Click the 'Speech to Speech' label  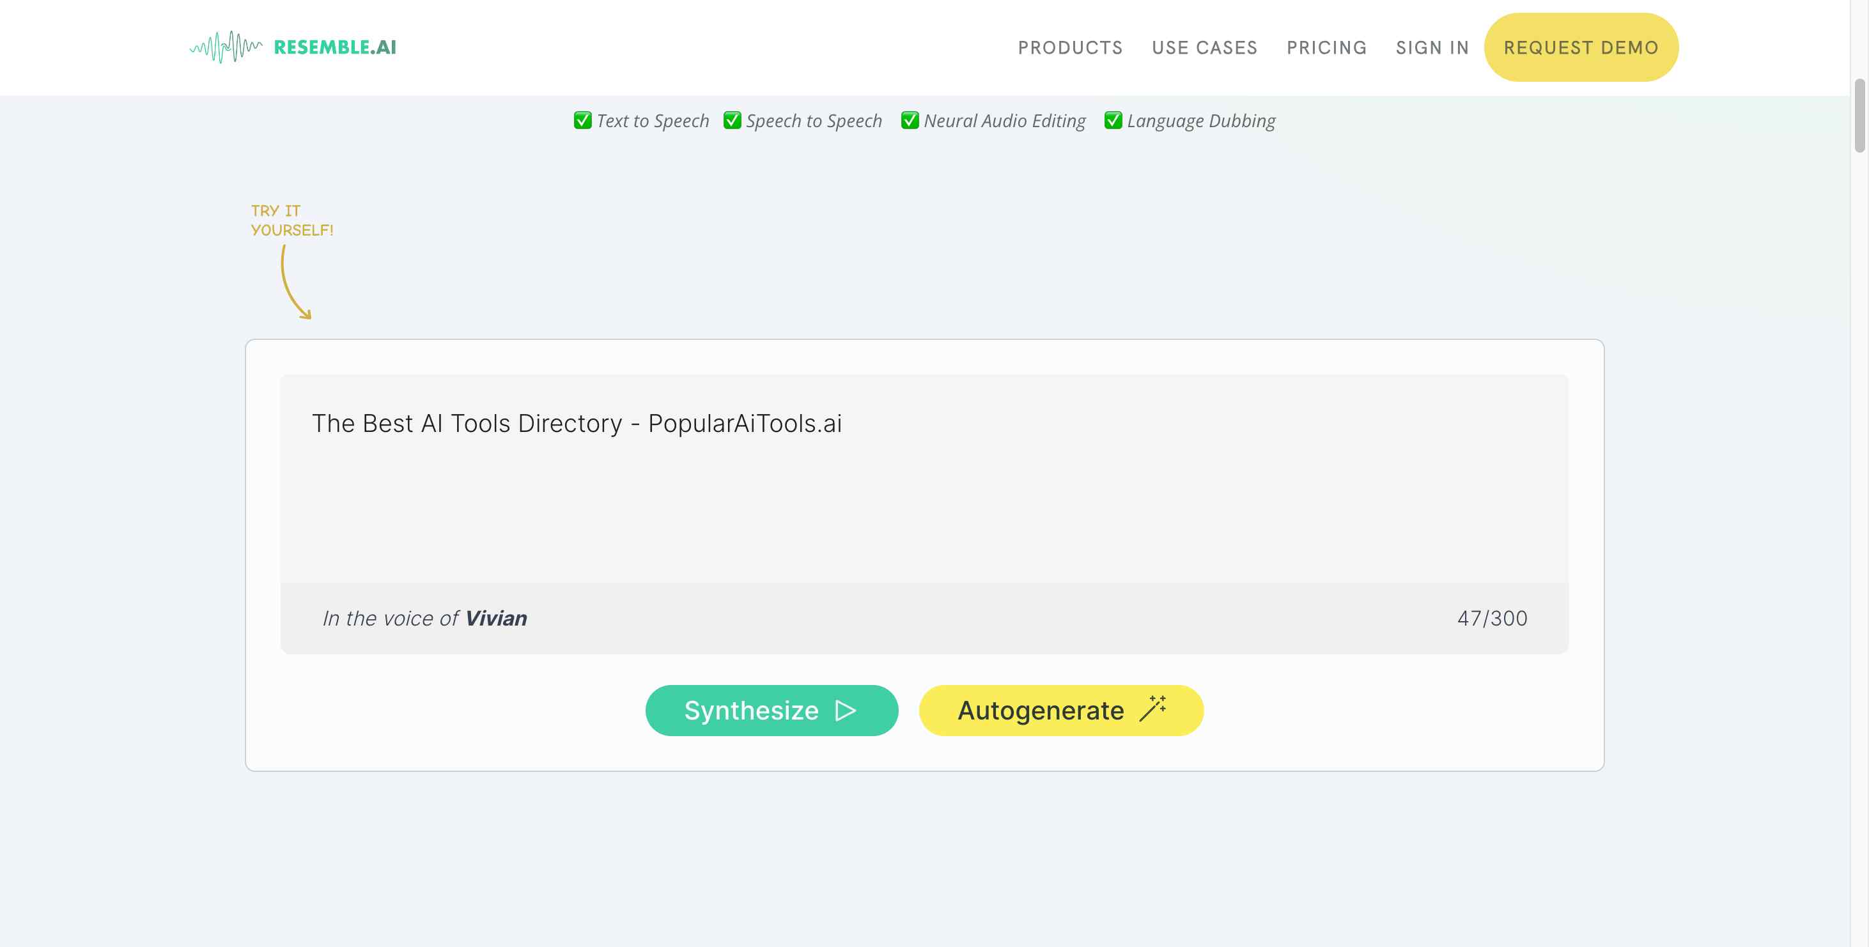click(x=814, y=121)
